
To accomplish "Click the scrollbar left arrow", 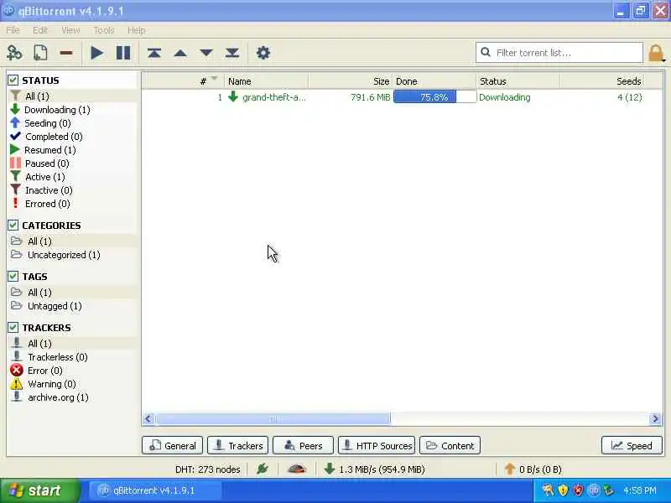I will point(148,418).
